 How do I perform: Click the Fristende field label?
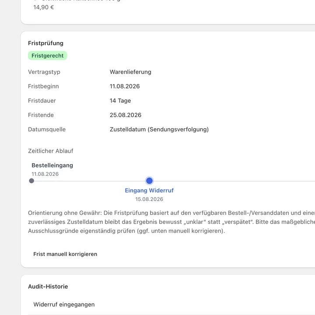point(41,115)
